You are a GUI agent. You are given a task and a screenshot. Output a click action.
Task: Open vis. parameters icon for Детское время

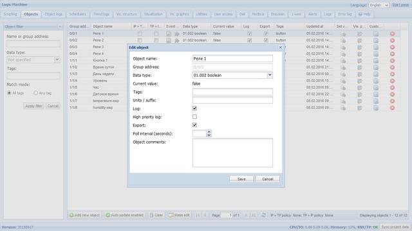pos(359,94)
